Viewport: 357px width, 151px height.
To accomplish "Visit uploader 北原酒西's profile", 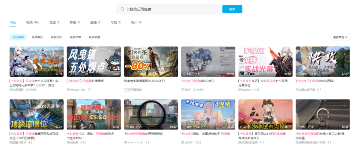I will tap(19, 90).
